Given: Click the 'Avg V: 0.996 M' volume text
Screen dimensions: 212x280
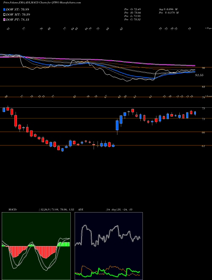Looking at the screenshot, I should click(168, 9).
